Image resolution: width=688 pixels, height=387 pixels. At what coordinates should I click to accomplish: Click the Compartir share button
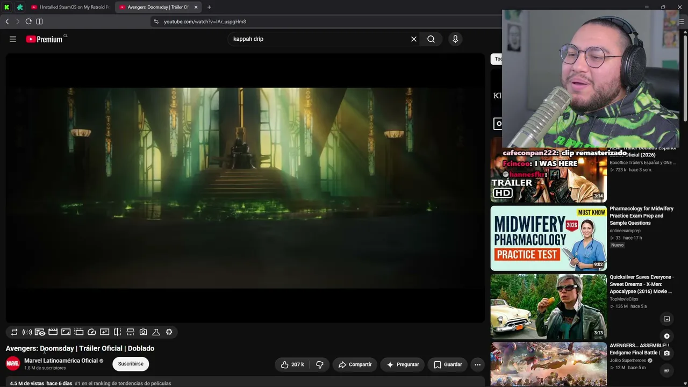[355, 364]
